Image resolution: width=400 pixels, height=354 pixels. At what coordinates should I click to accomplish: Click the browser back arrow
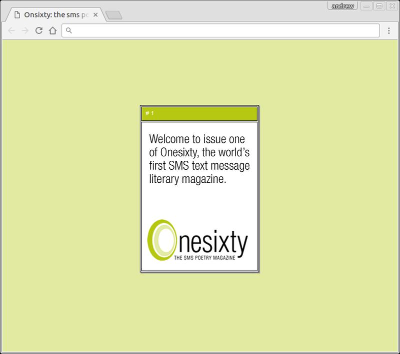coord(11,30)
